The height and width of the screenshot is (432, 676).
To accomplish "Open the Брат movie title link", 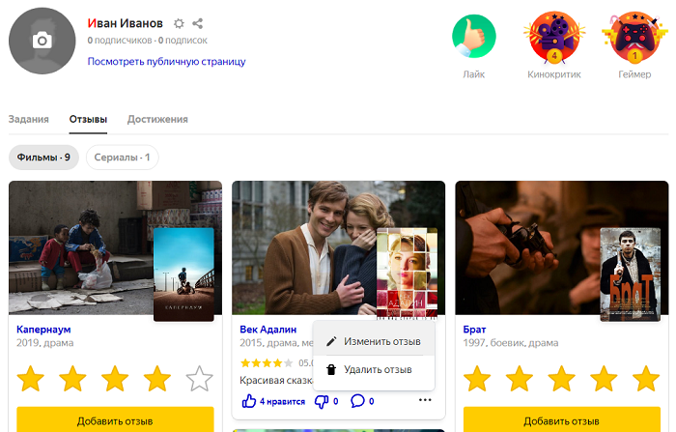I will tap(474, 330).
